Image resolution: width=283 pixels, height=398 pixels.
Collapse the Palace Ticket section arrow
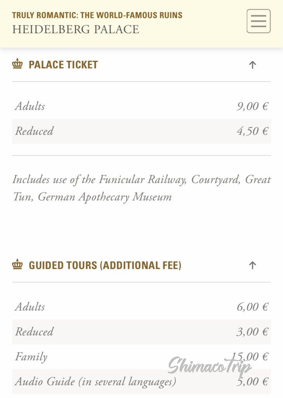[x=253, y=65]
